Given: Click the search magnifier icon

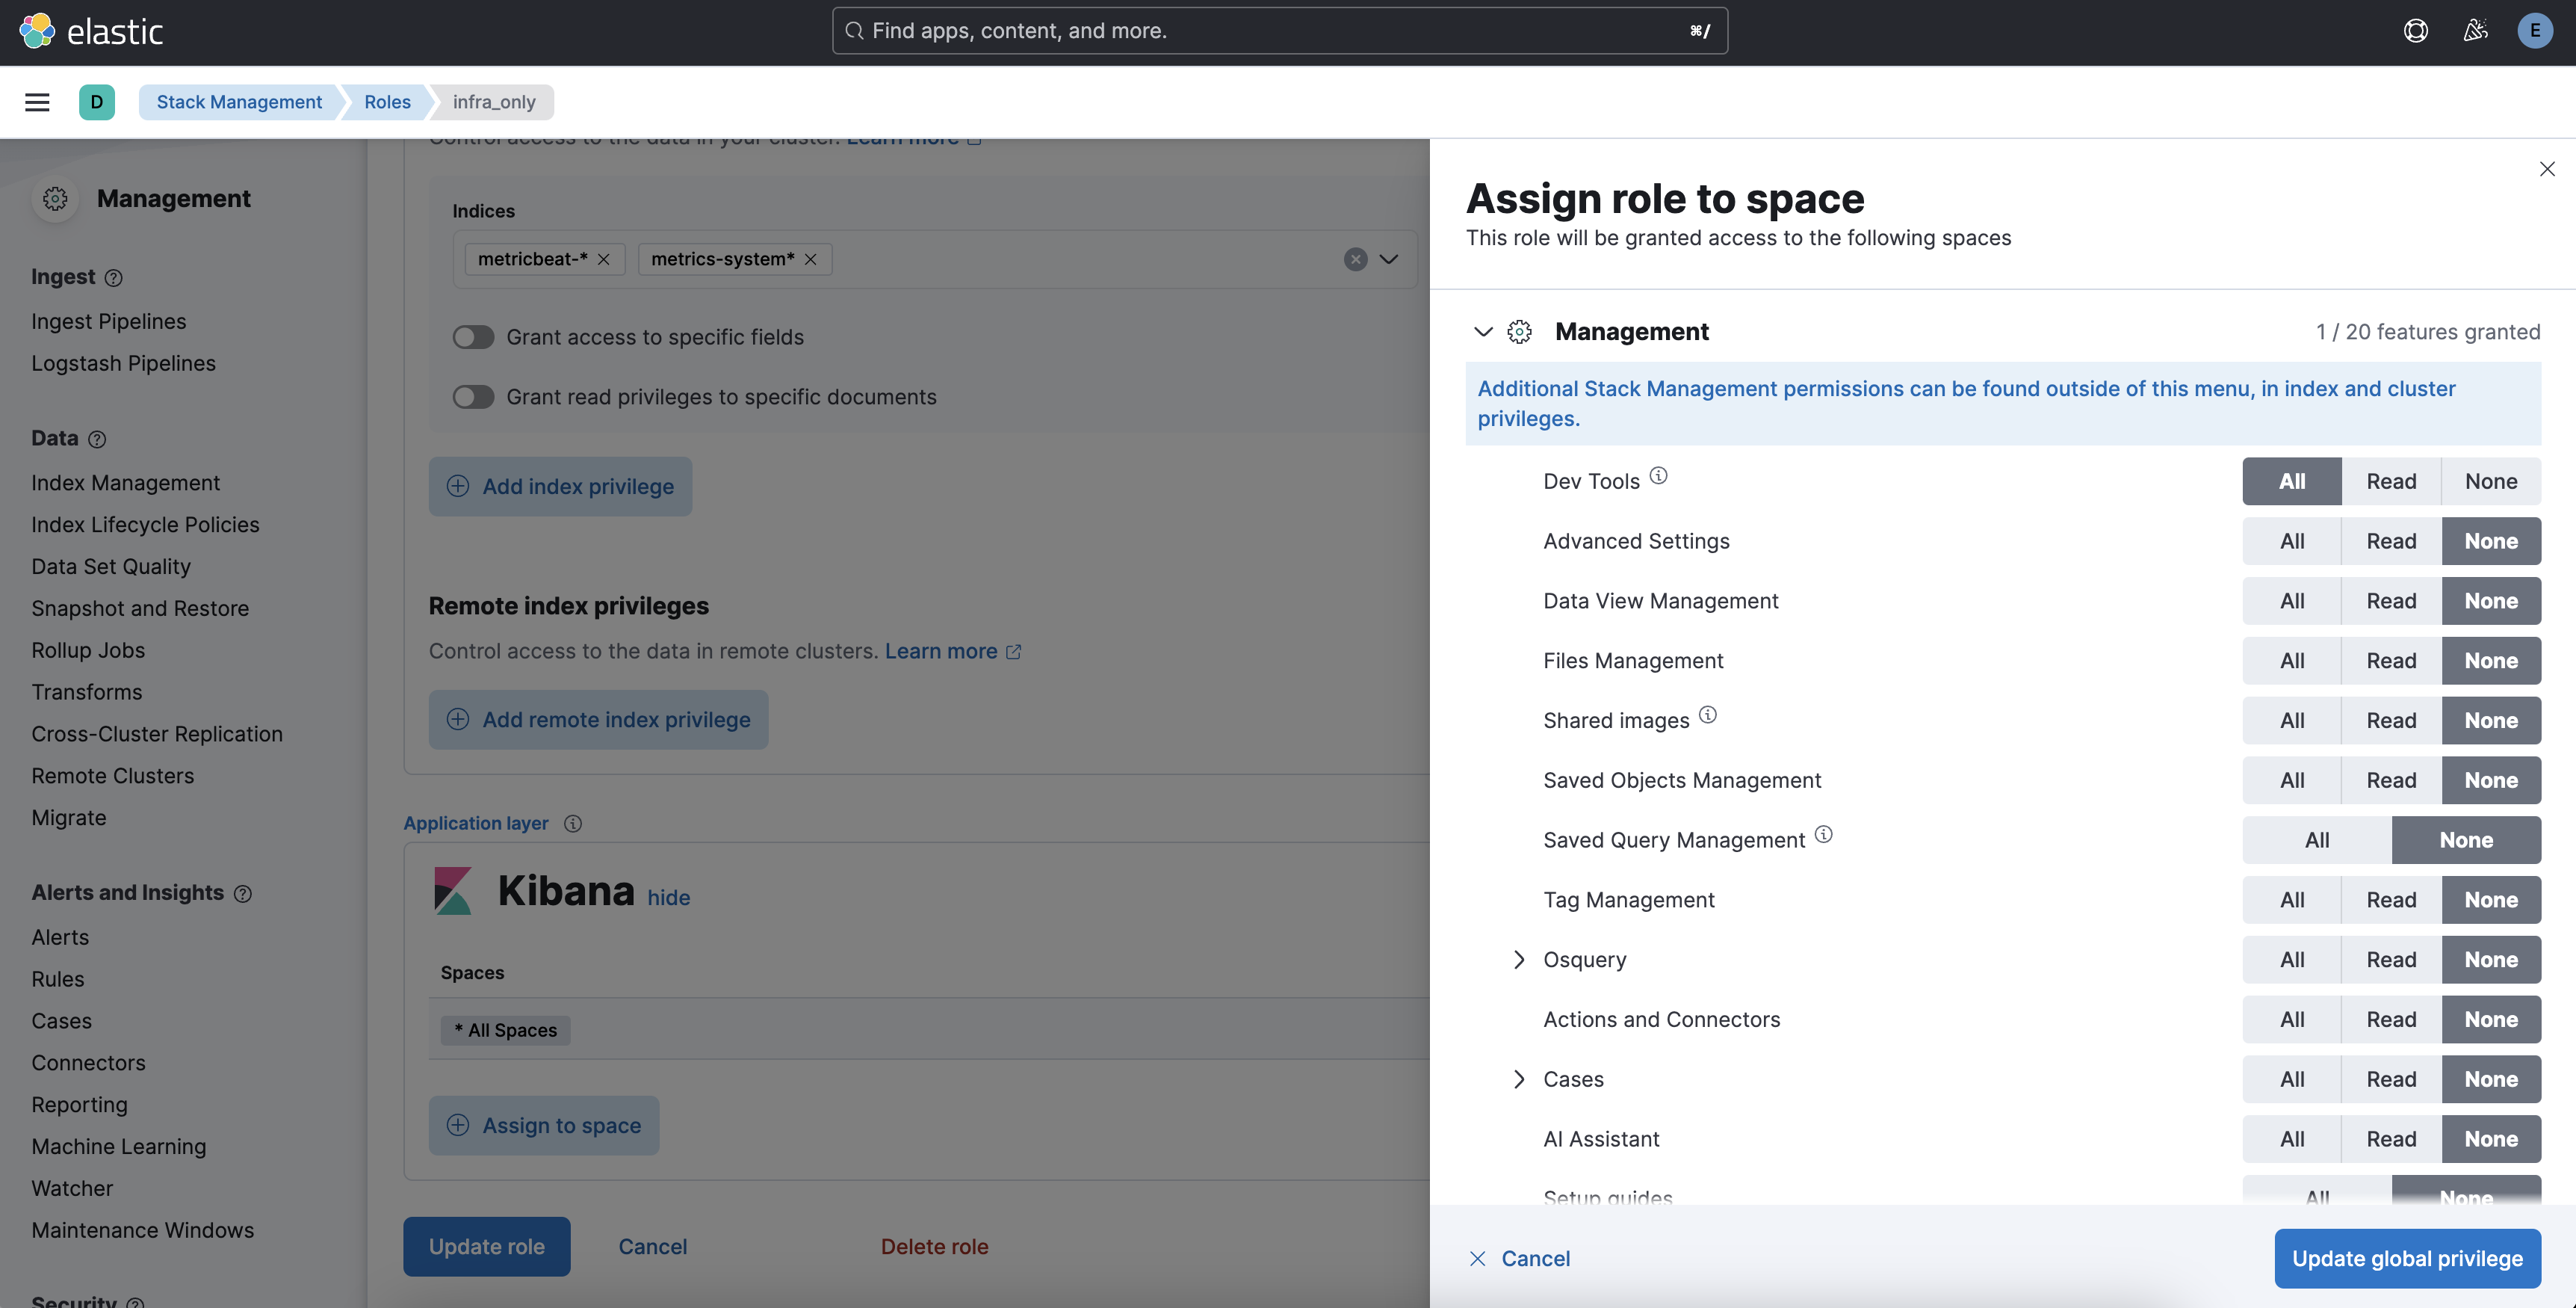Looking at the screenshot, I should coord(854,31).
